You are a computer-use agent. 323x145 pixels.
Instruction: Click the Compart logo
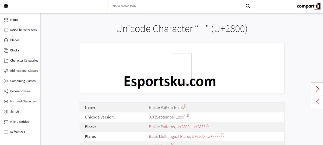(309, 6)
